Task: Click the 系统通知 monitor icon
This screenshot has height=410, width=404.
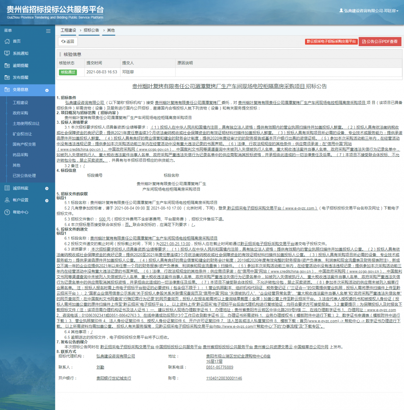Action: [x=7, y=53]
